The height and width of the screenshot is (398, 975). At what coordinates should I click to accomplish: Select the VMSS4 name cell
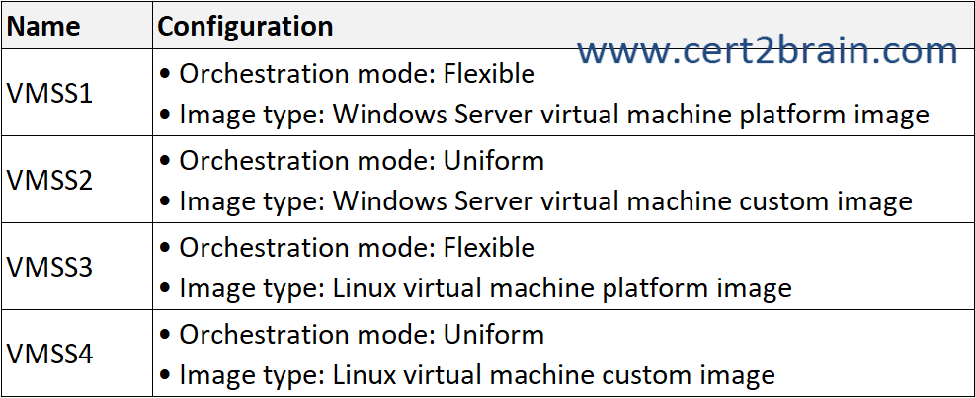pyautogui.click(x=49, y=354)
